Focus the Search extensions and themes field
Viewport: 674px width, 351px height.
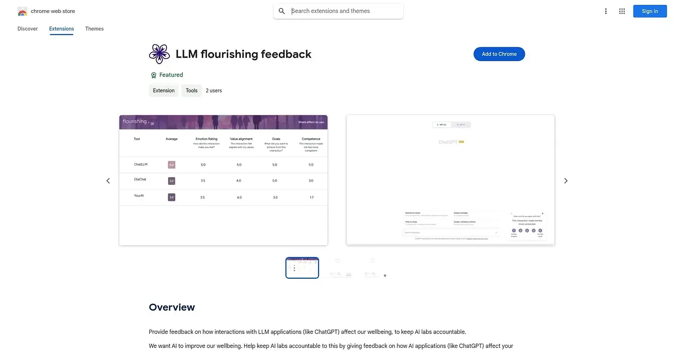338,11
